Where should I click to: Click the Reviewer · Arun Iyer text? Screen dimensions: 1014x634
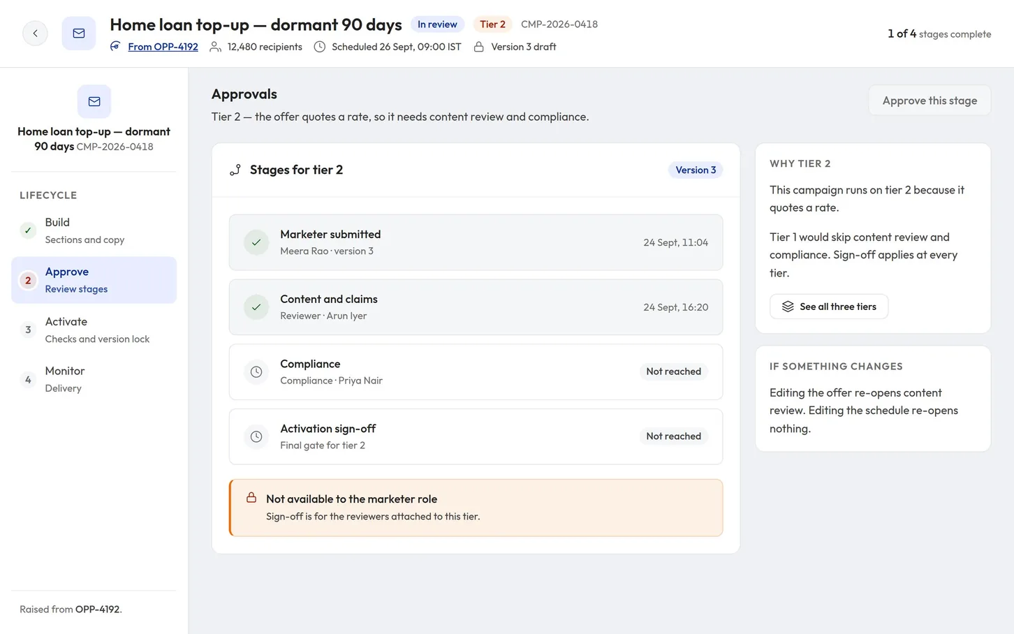323,316
